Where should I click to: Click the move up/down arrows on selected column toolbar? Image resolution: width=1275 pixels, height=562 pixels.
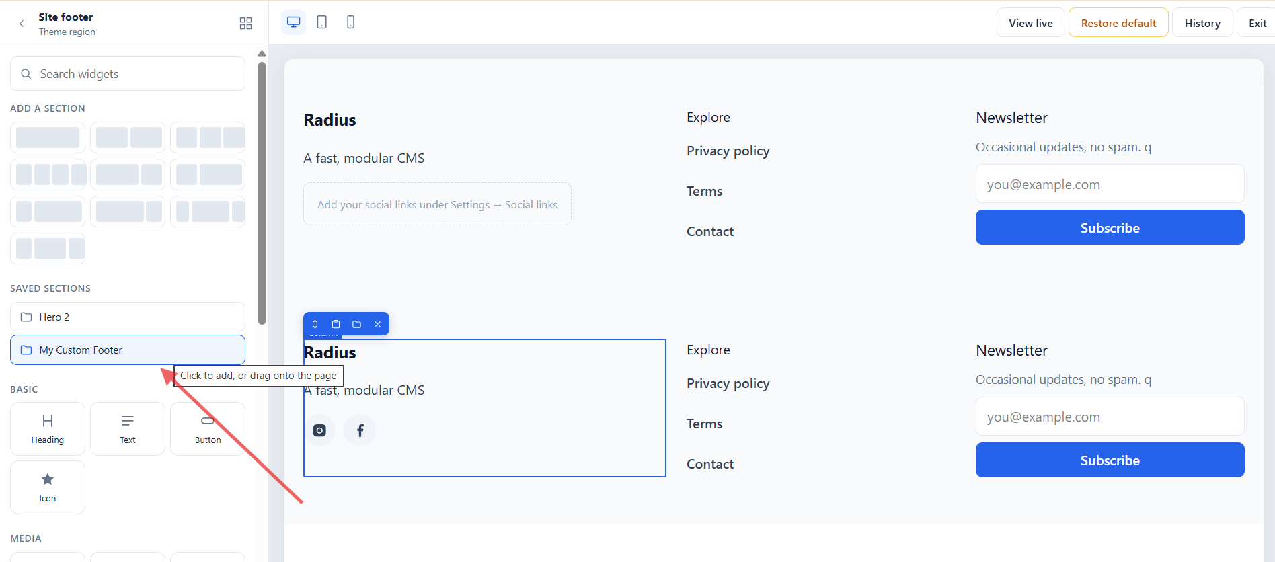(315, 324)
